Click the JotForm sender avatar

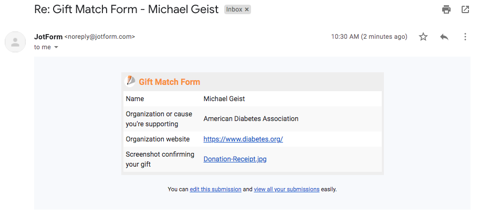pos(15,42)
